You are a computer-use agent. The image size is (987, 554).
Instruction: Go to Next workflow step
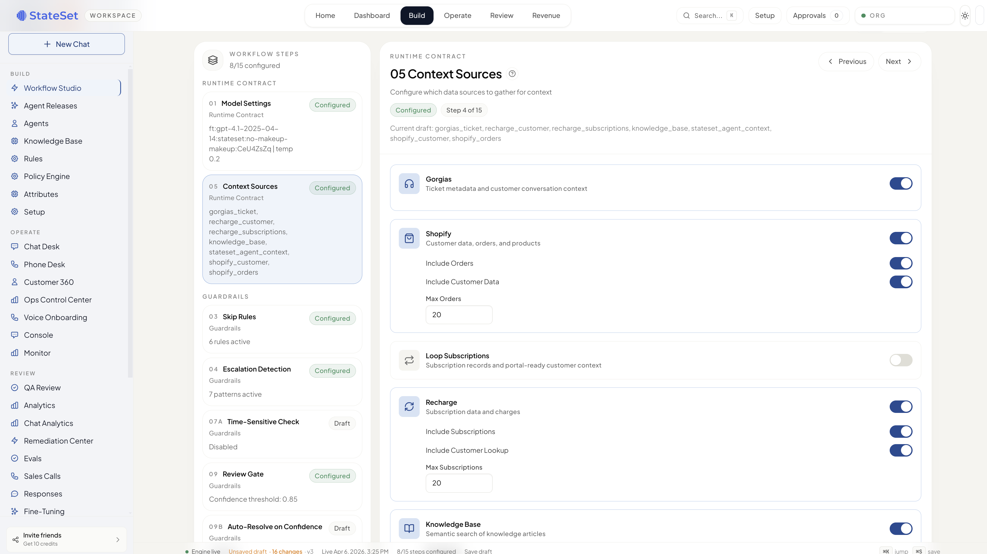(x=899, y=62)
